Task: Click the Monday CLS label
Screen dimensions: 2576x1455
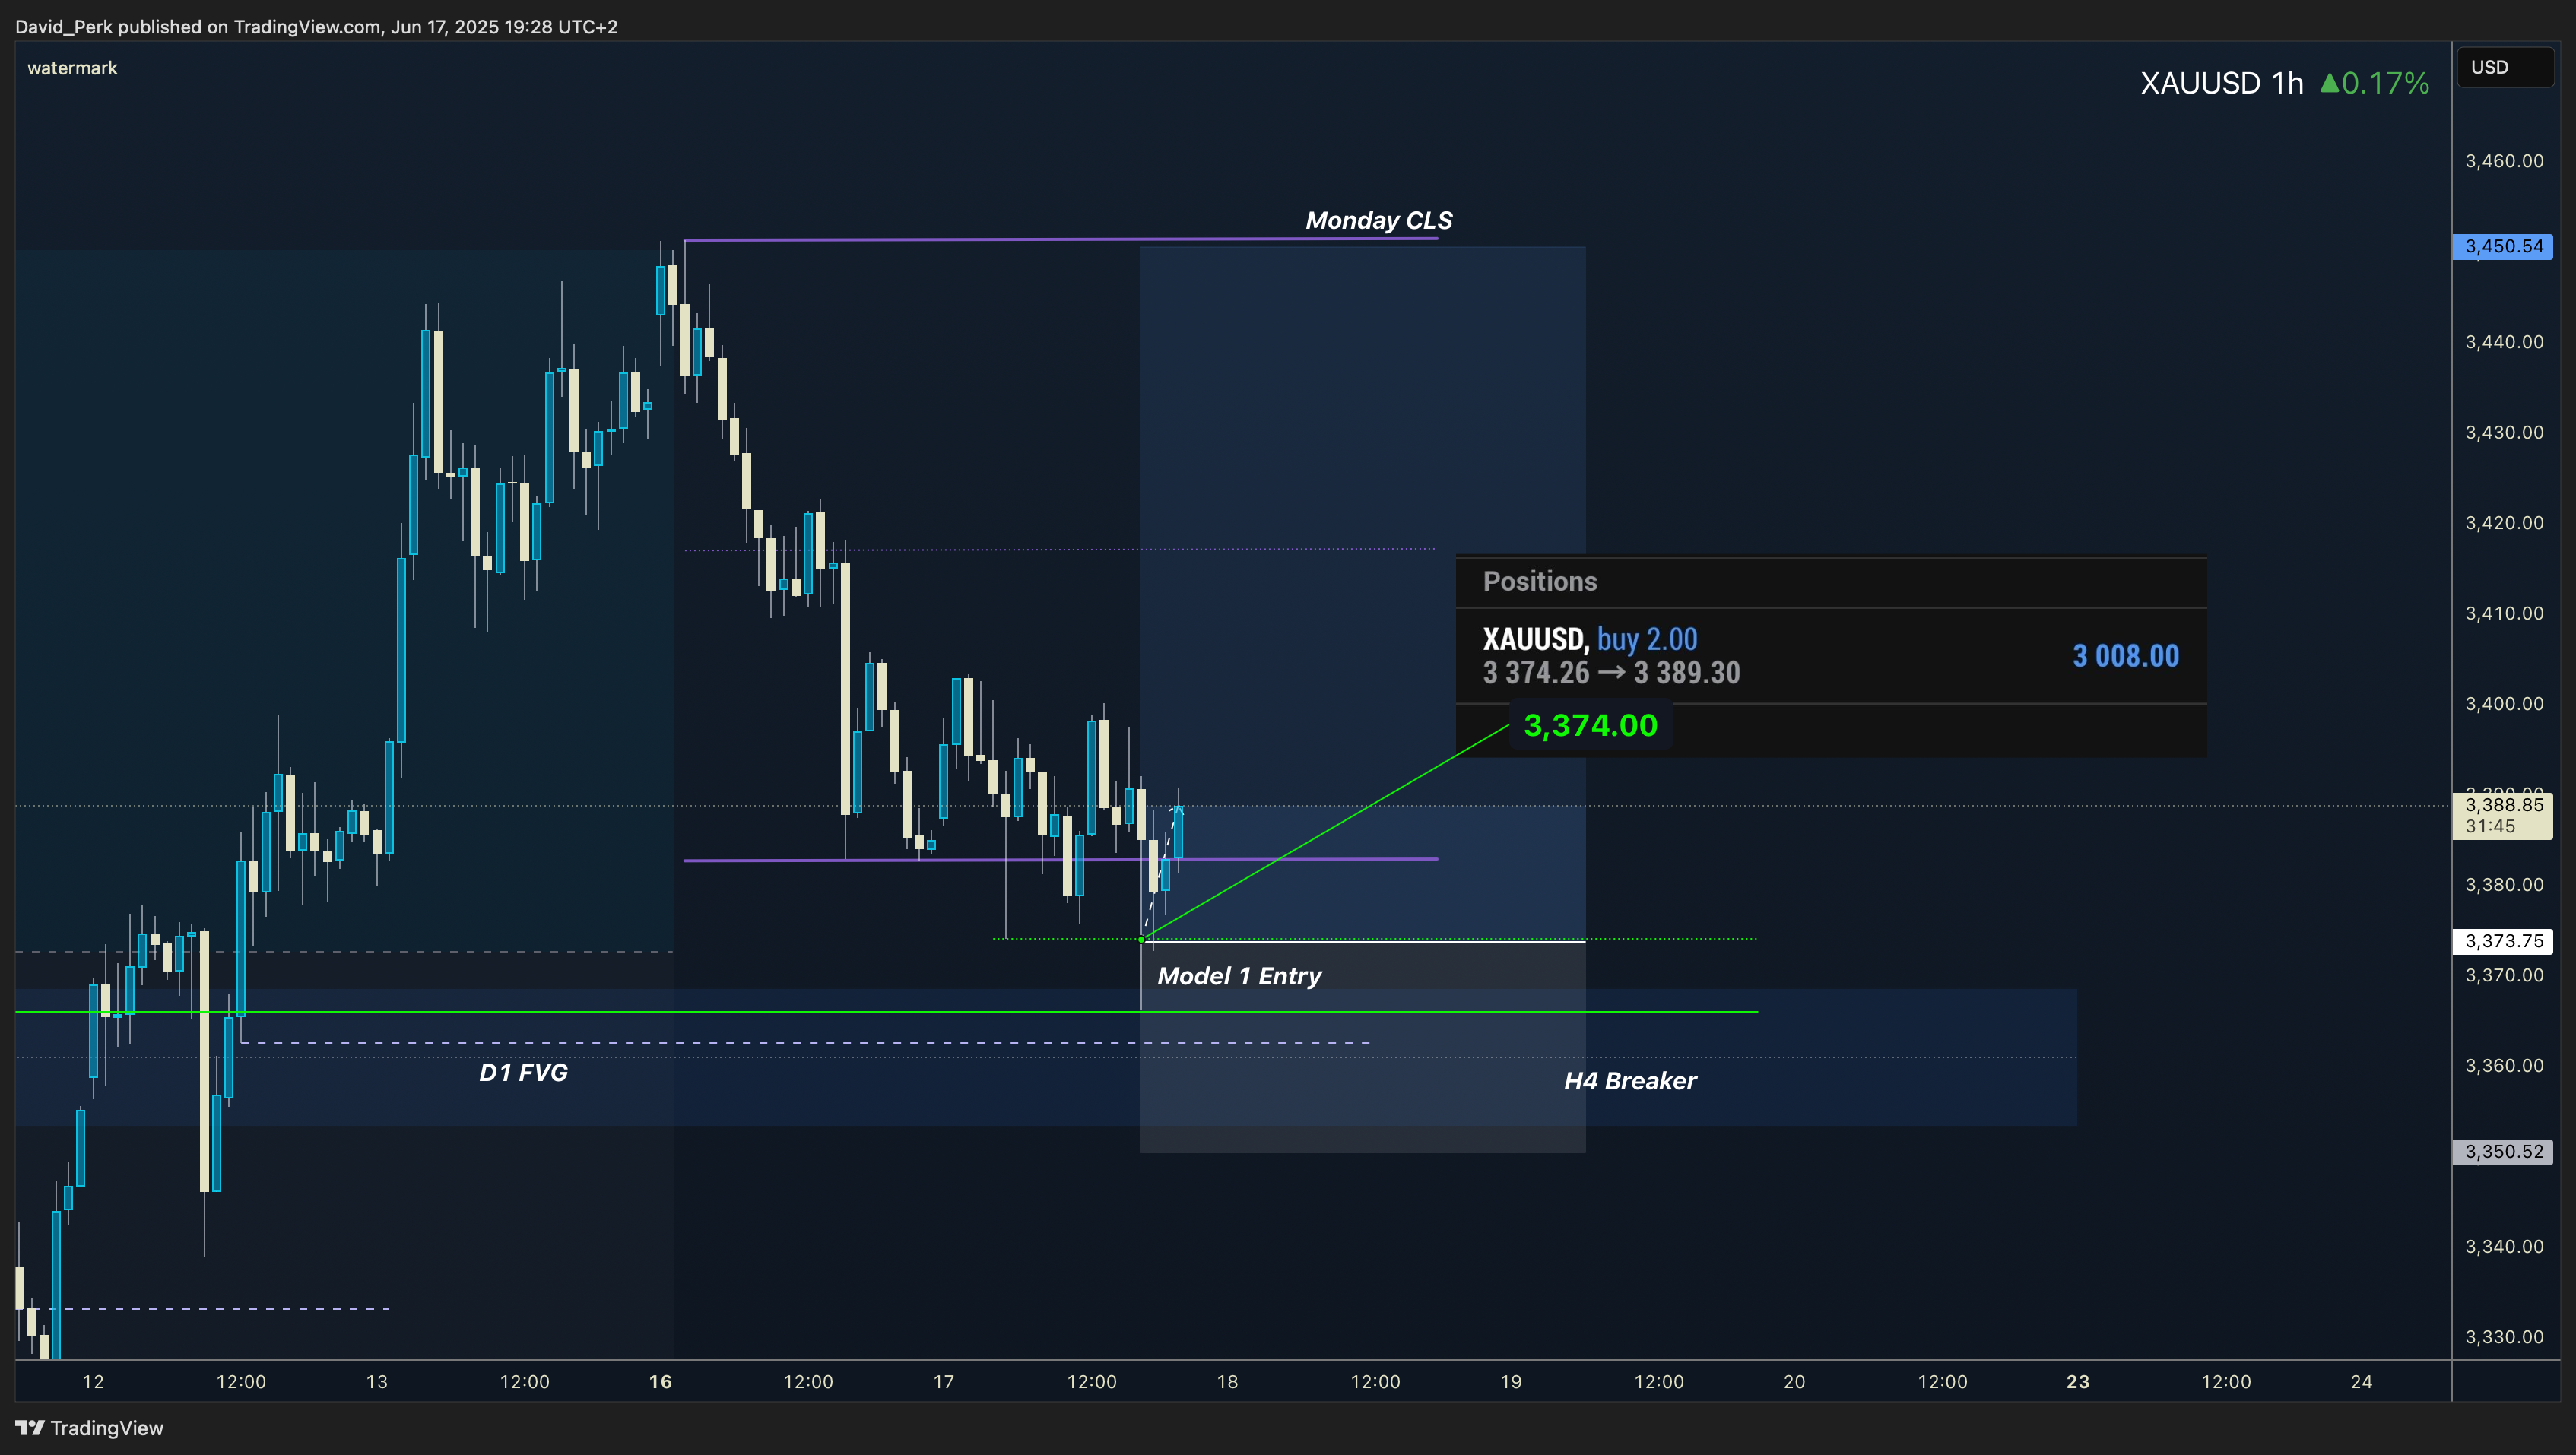Action: [1378, 220]
